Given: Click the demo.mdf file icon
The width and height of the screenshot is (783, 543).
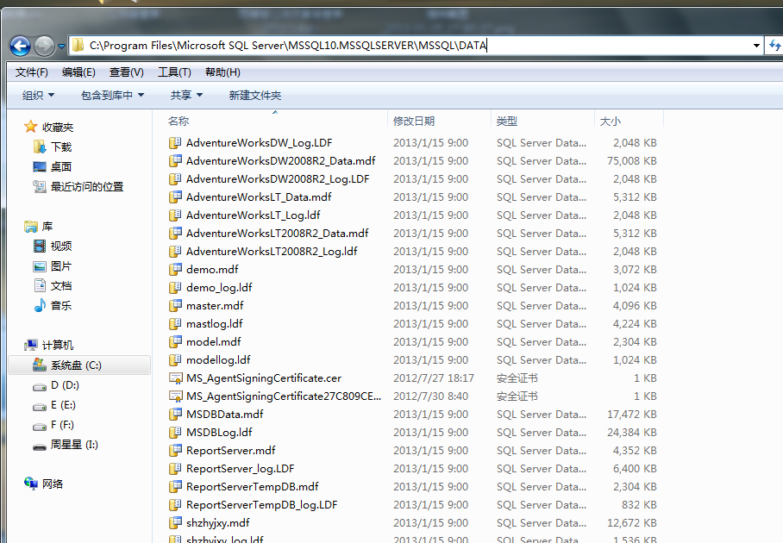Looking at the screenshot, I should coord(175,270).
